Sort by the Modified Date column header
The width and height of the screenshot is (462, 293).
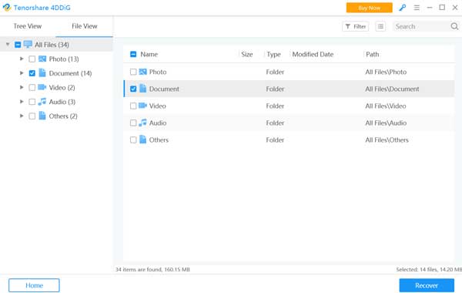click(313, 54)
